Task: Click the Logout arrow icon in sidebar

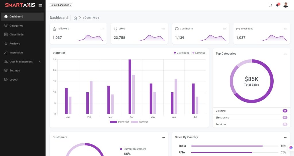Action: [x=6, y=79]
